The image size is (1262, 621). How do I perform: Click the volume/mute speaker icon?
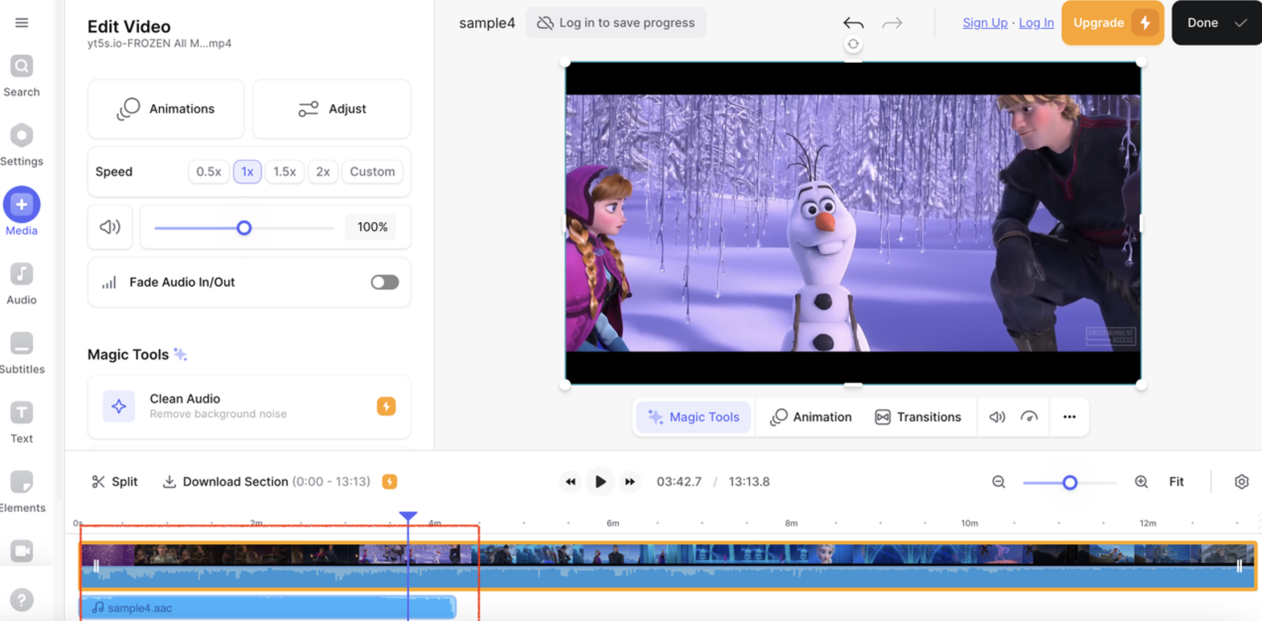click(111, 228)
